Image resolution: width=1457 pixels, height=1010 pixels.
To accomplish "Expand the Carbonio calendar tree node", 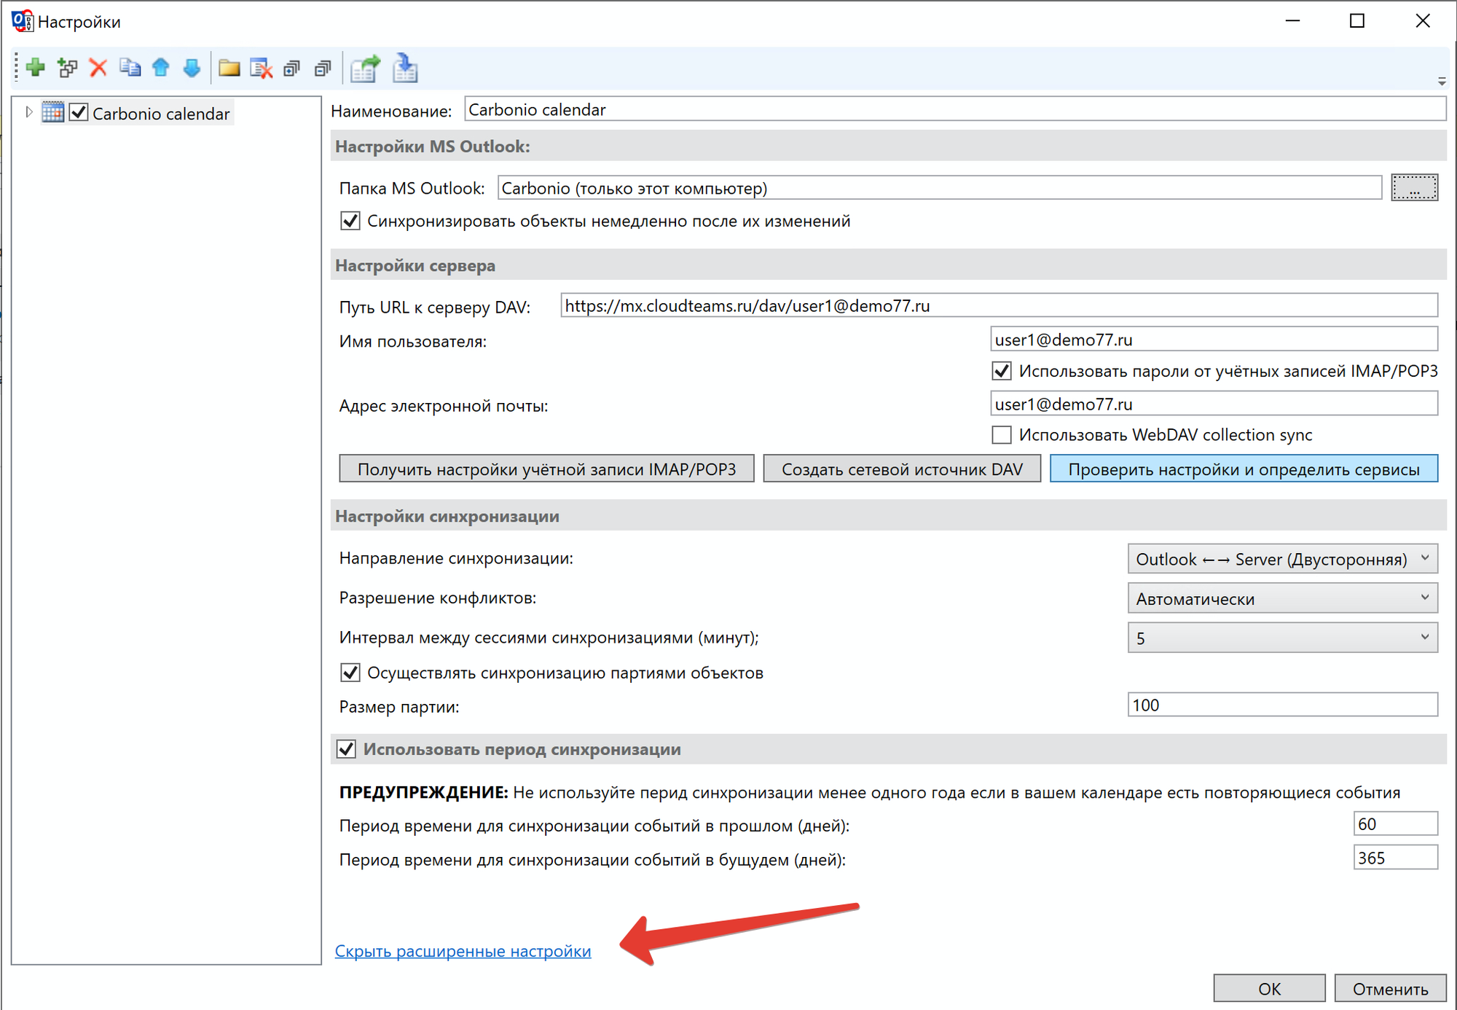I will click(x=28, y=112).
